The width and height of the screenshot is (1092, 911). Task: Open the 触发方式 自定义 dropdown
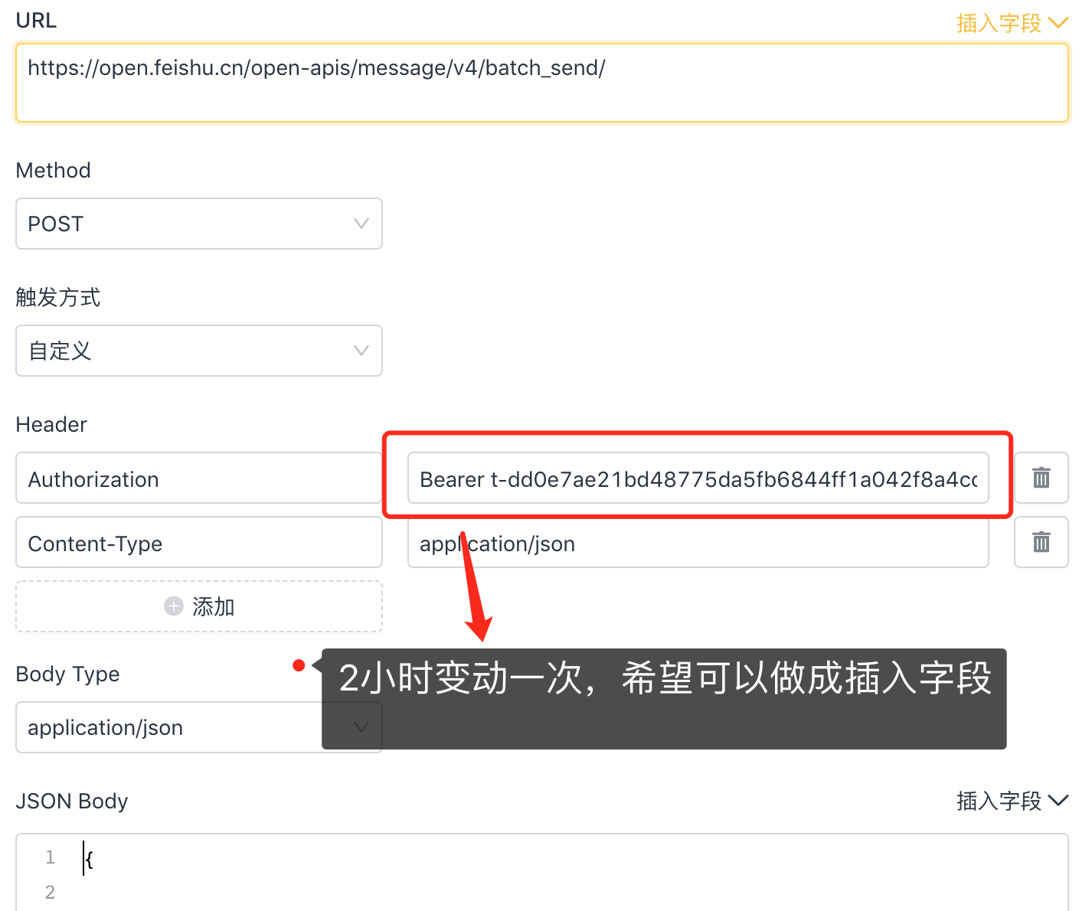click(x=199, y=351)
